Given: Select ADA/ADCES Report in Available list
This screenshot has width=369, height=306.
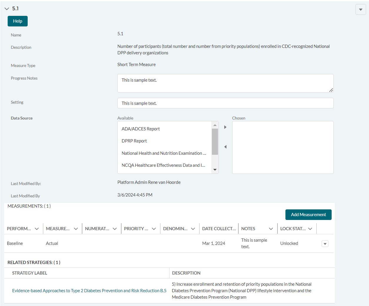Looking at the screenshot, I should 141,129.
